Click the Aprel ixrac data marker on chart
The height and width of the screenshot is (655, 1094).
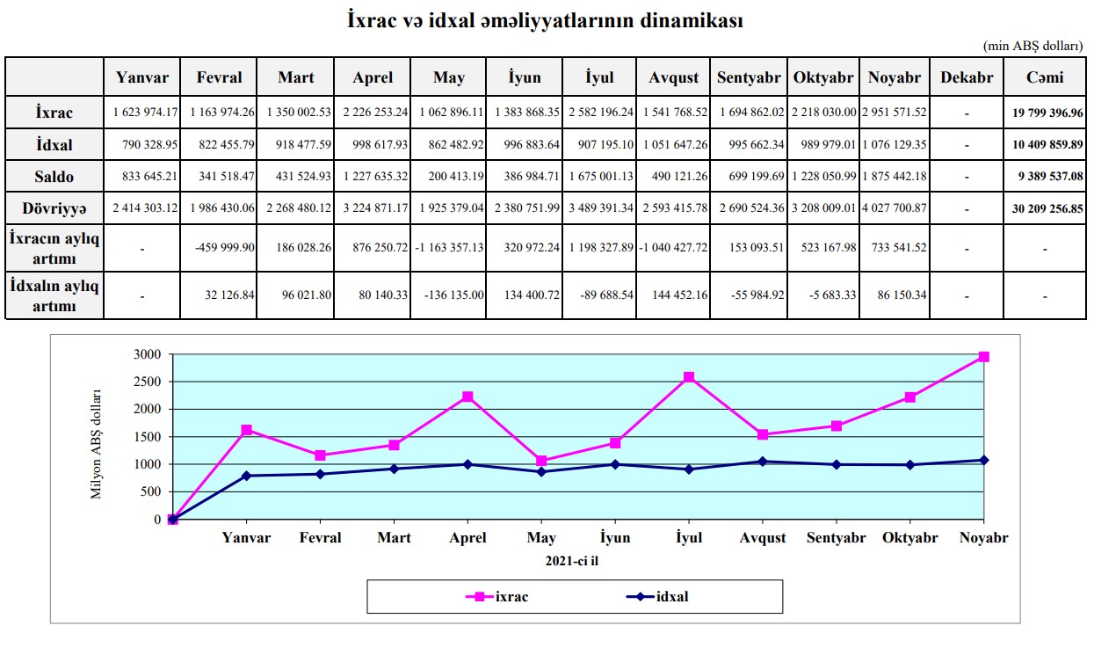click(467, 397)
